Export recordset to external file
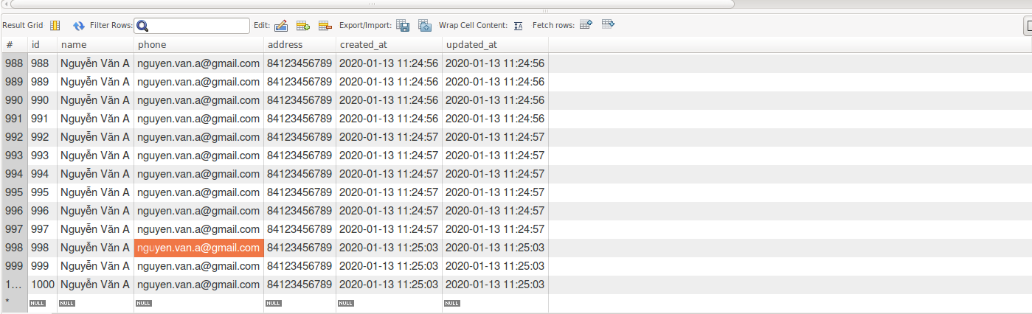 point(403,25)
